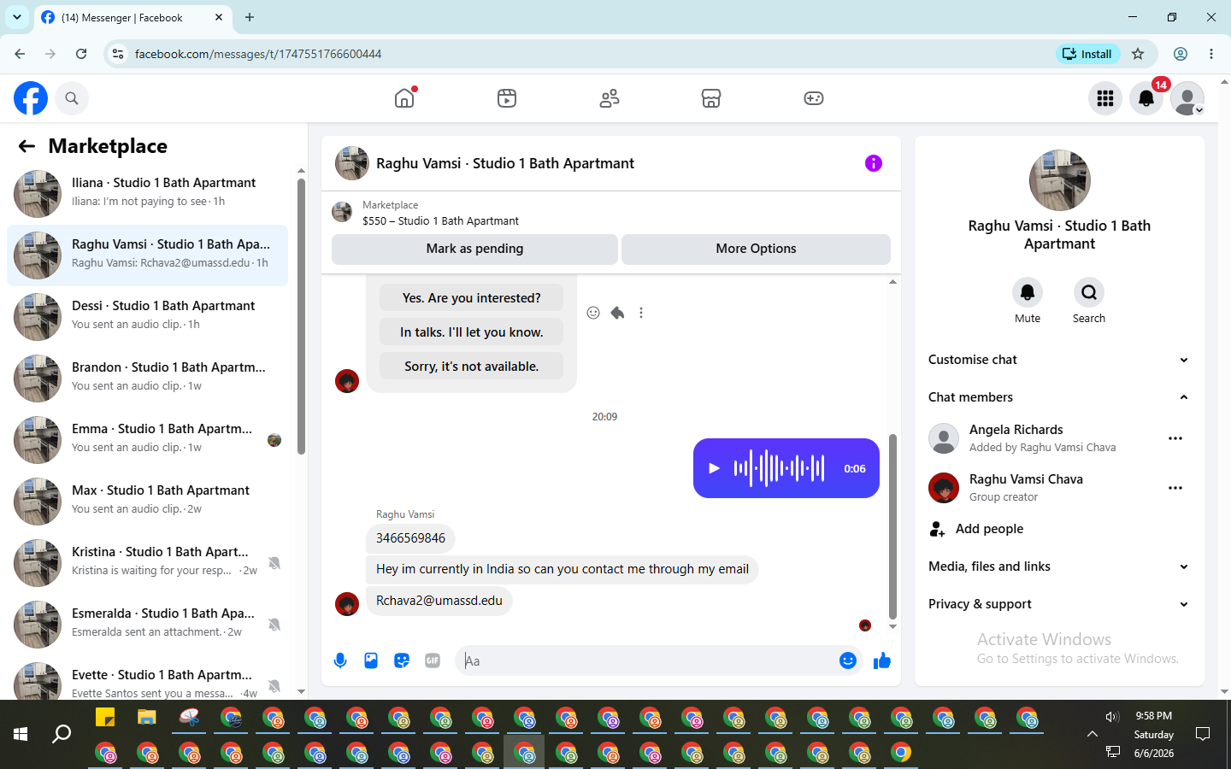Search in conversation icon
The image size is (1231, 769).
coord(1089,292)
